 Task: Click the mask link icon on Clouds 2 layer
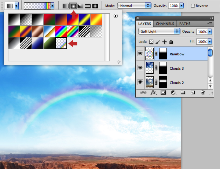(x=156, y=82)
